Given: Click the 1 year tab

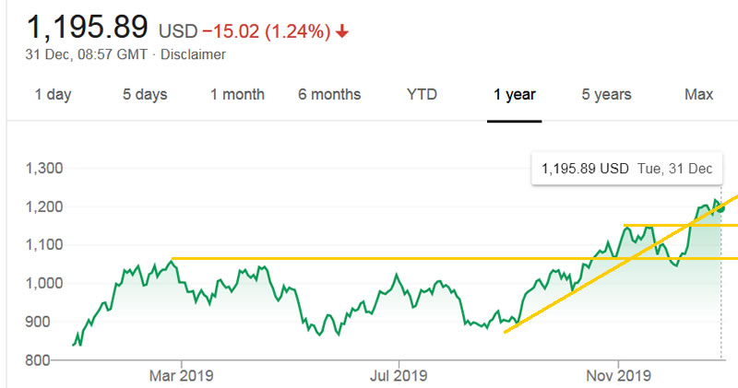Looking at the screenshot, I should pyautogui.click(x=514, y=94).
